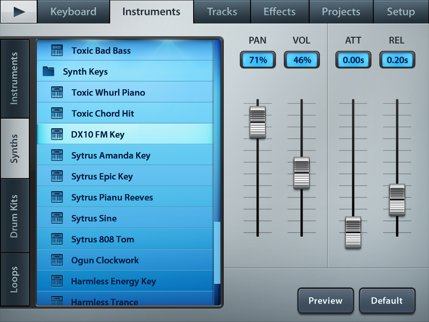Viewport: 429px width, 322px height.
Task: Click the REL value box showing 0.20s
Action: pyautogui.click(x=397, y=60)
